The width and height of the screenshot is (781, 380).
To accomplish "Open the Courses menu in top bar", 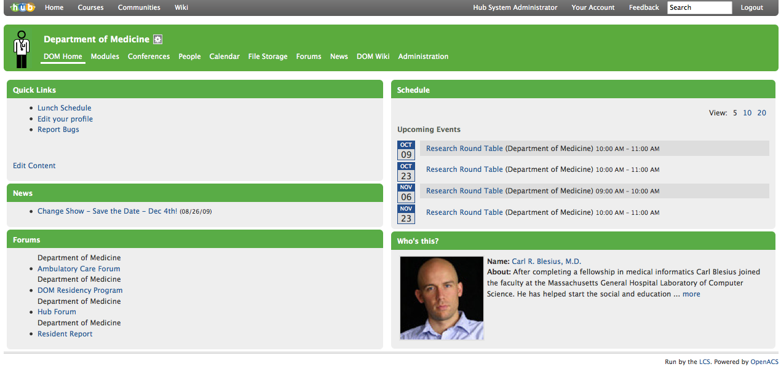I will point(90,7).
